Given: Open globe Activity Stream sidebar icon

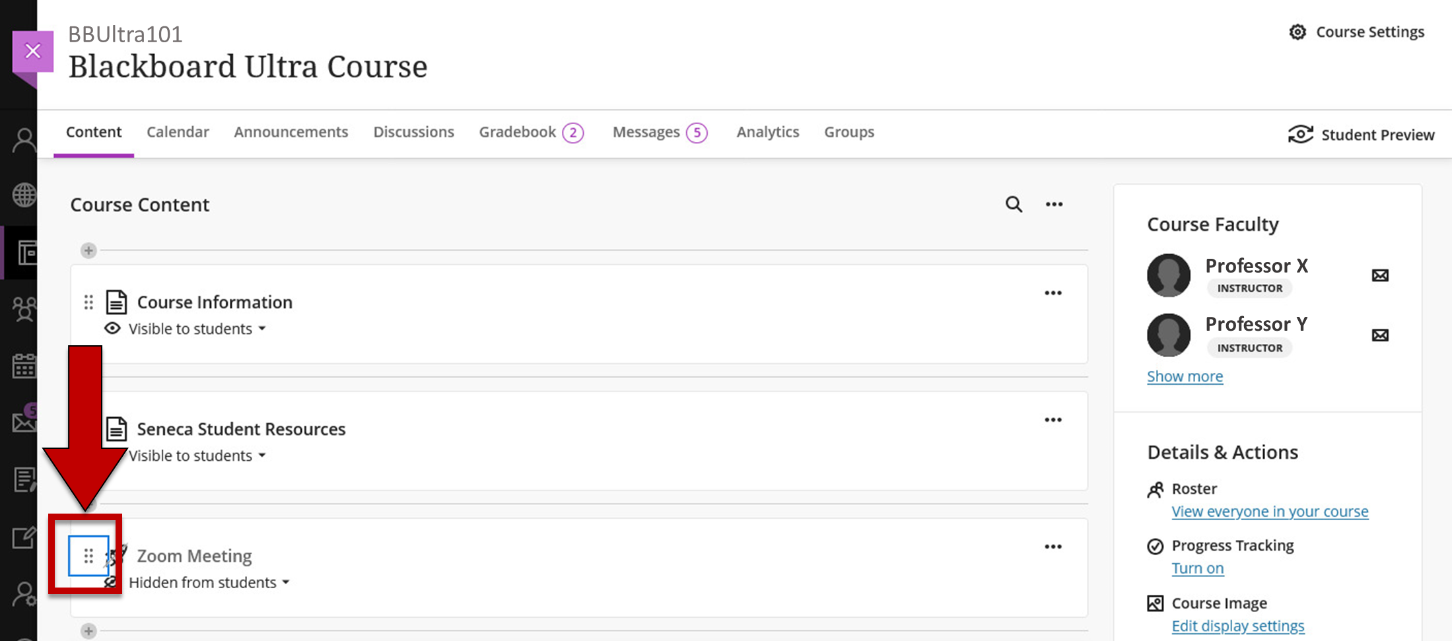Looking at the screenshot, I should pyautogui.click(x=24, y=195).
